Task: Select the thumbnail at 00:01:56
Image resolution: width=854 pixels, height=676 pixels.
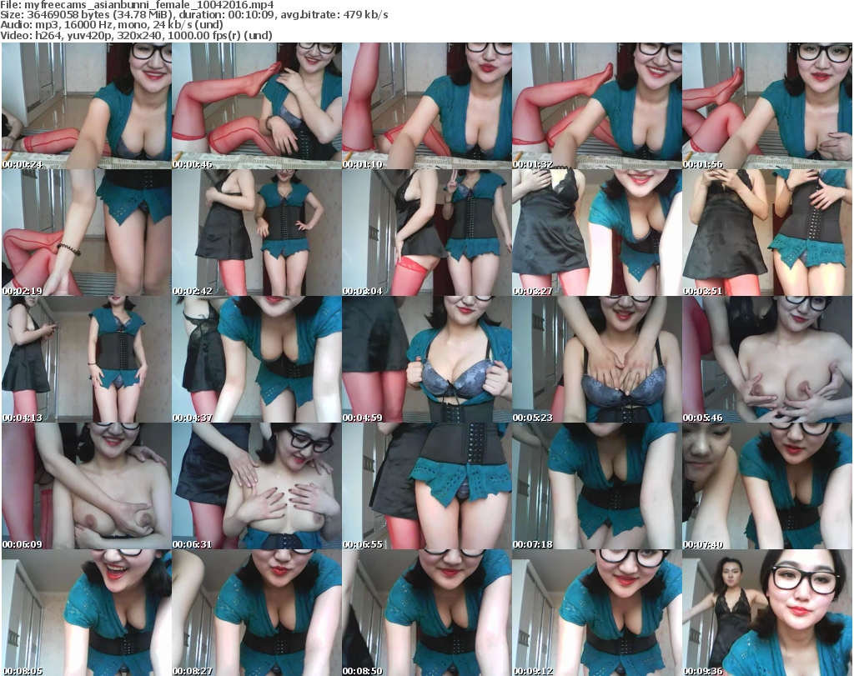Action: 766,106
